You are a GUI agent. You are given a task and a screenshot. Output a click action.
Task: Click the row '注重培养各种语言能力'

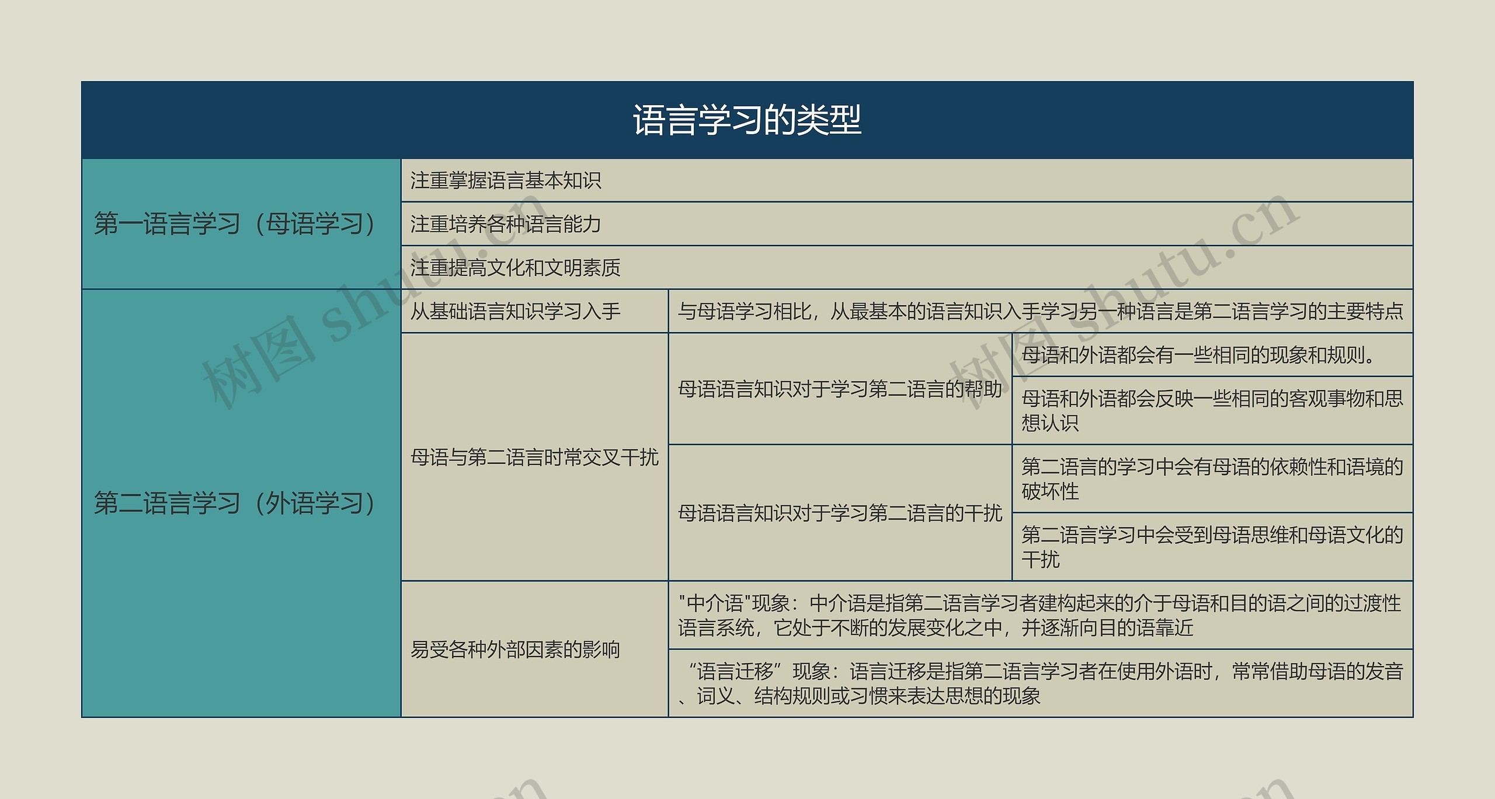pos(907,224)
